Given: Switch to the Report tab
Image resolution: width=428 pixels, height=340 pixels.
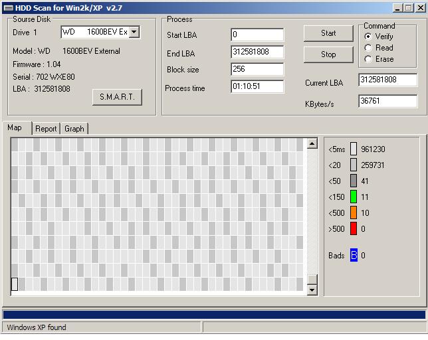Looking at the screenshot, I should coord(46,129).
